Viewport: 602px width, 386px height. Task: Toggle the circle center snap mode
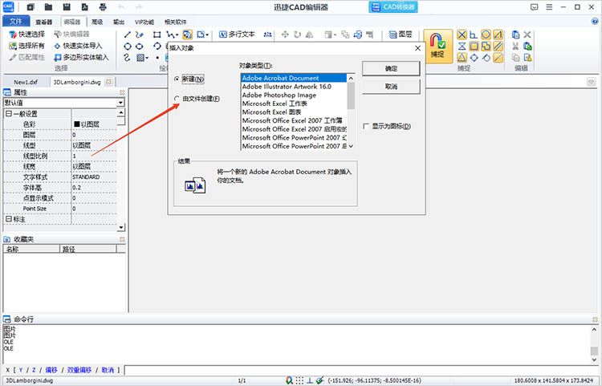pos(486,35)
